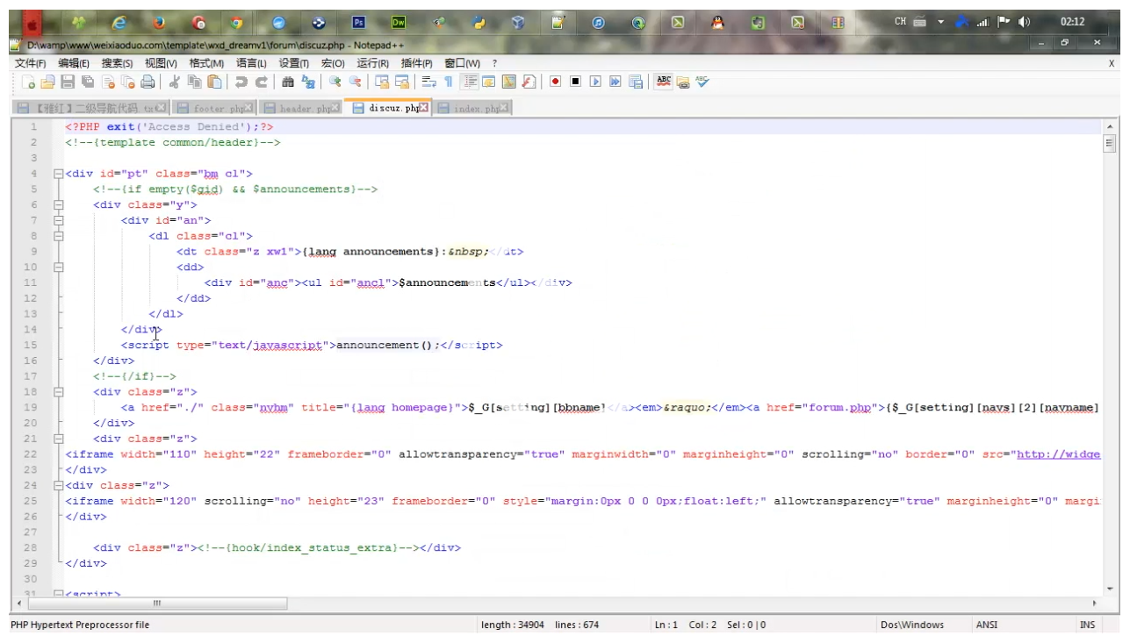Click the ABC spell-check icon
Image resolution: width=1130 pixels, height=643 pixels.
[664, 82]
